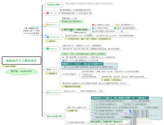The width and height of the screenshot is (164, 125).
Task: Select the Methods topic node
Action: (x=52, y=49)
